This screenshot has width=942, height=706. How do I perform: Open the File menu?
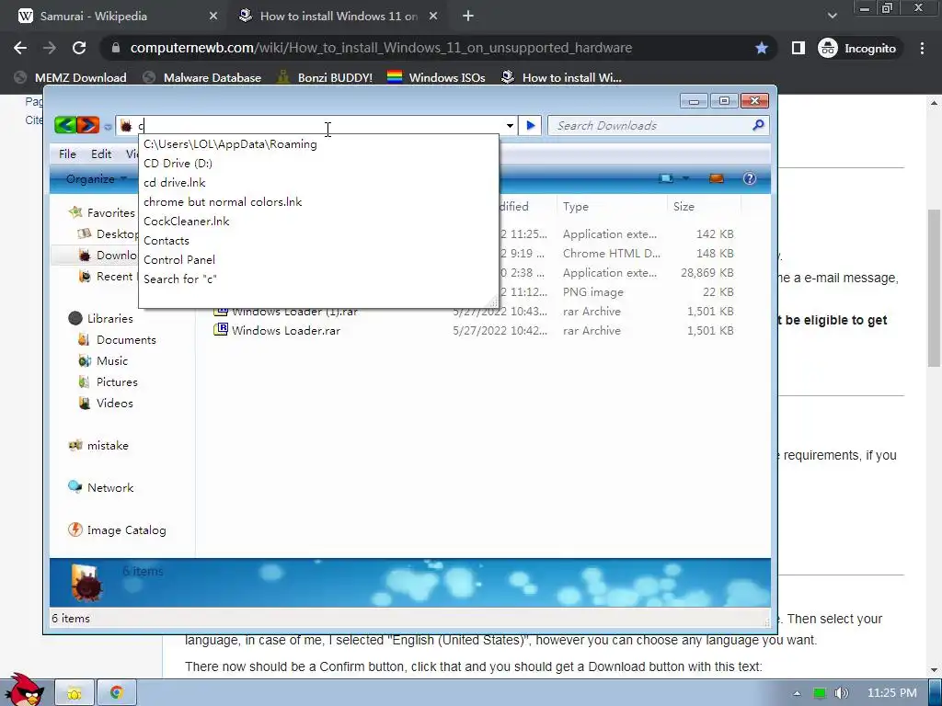[x=67, y=154]
